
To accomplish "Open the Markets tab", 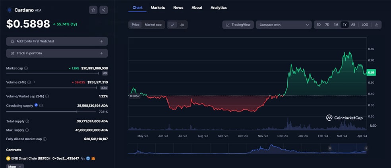I will tap(158, 8).
